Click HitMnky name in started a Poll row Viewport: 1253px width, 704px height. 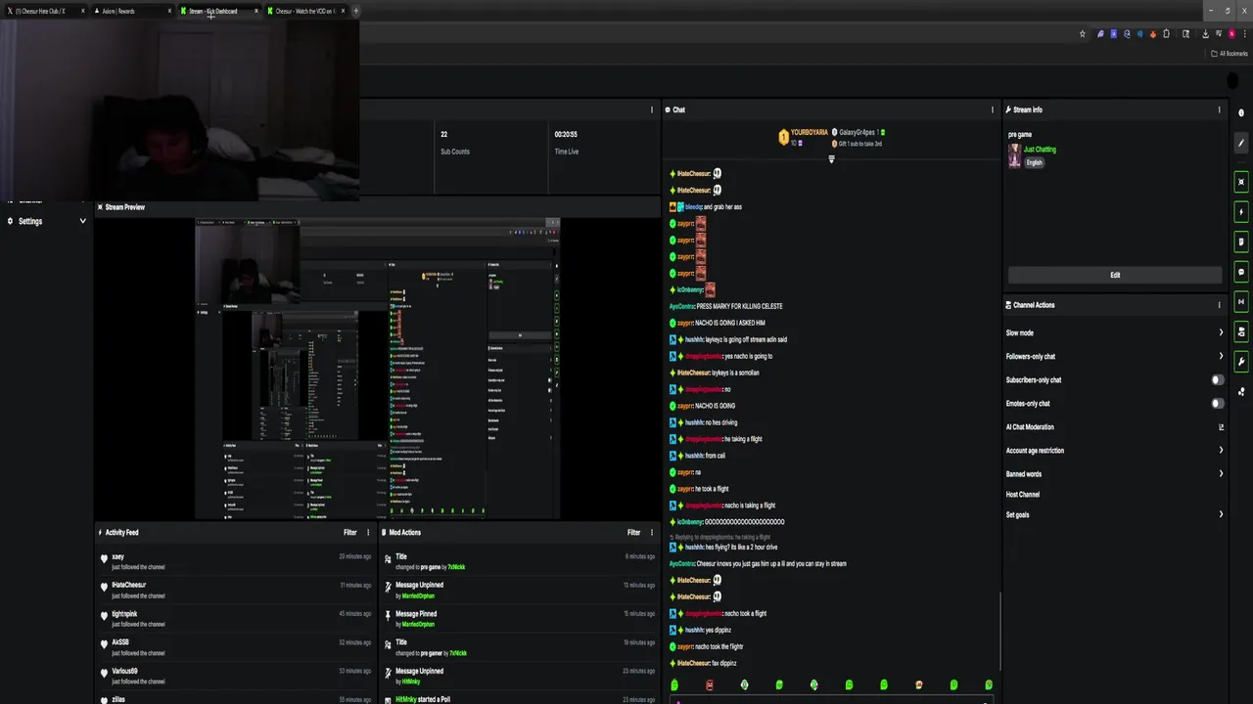[406, 700]
